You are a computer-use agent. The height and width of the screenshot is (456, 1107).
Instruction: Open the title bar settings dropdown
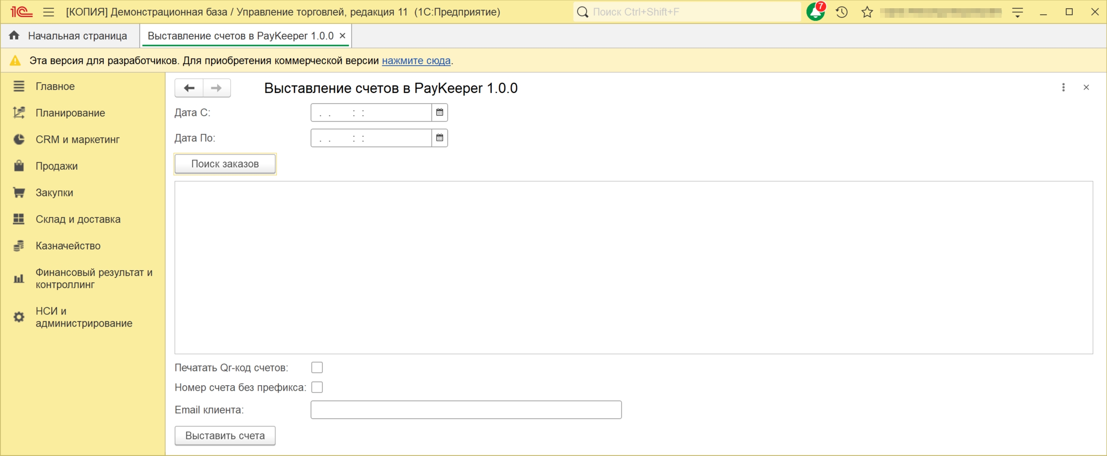point(1017,13)
